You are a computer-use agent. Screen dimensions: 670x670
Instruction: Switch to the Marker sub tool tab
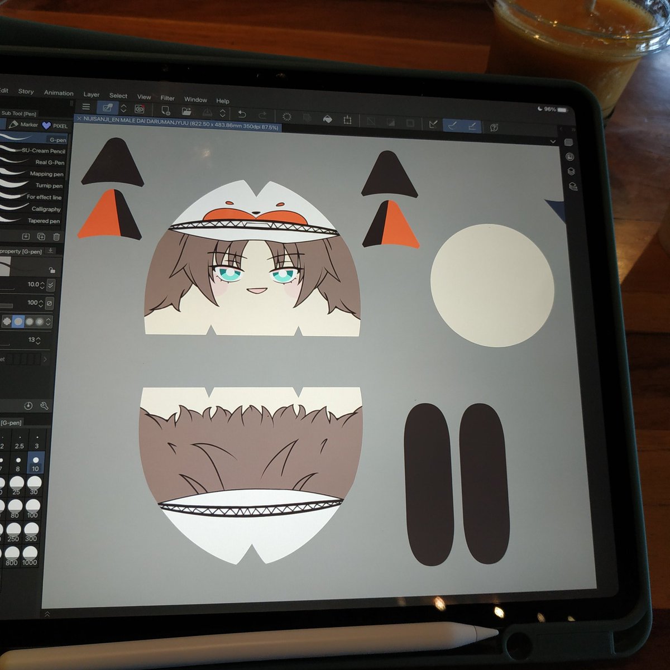click(23, 125)
